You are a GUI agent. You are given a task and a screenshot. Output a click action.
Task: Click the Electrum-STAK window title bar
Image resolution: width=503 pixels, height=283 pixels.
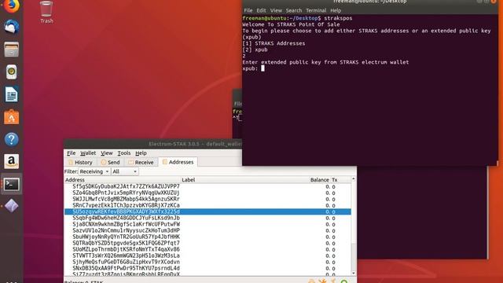click(x=153, y=144)
